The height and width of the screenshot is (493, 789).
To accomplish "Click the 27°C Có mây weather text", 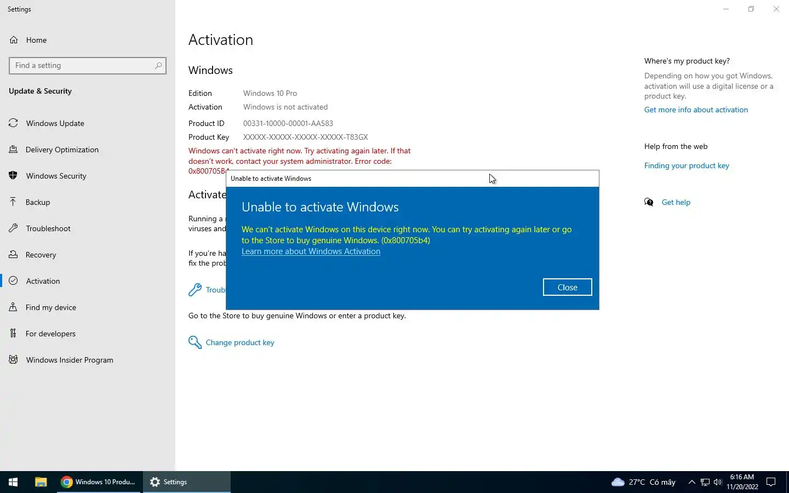I will [x=652, y=482].
